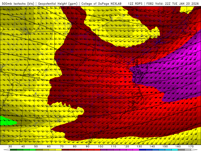Click the '110' value on the color scale
The image size is (201, 151).
(114, 146)
